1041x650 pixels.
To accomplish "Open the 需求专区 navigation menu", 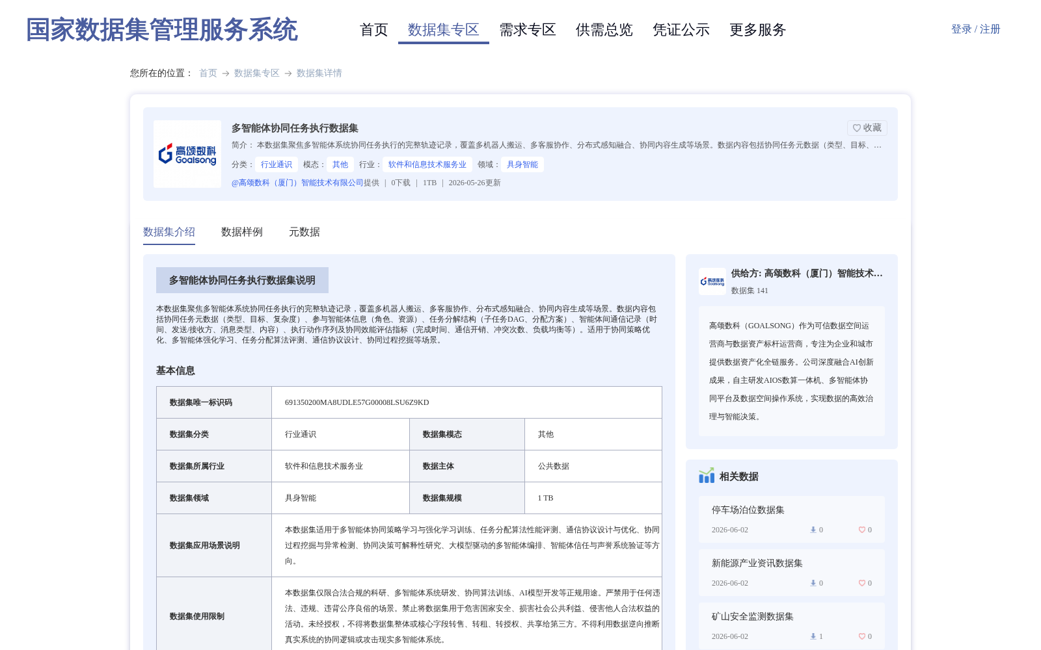I will tap(528, 30).
